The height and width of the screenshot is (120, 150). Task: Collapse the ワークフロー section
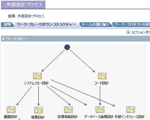(3, 39)
